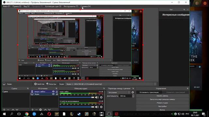Adjust Устройство воспроизведения volume slider

pyautogui.click(x=77, y=107)
